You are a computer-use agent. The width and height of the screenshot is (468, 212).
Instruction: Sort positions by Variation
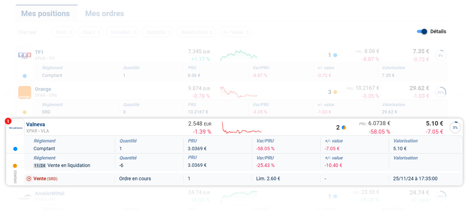pos(123,32)
